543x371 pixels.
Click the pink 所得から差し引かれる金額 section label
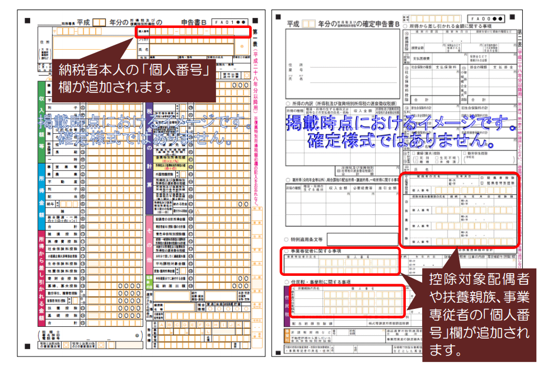click(x=41, y=279)
